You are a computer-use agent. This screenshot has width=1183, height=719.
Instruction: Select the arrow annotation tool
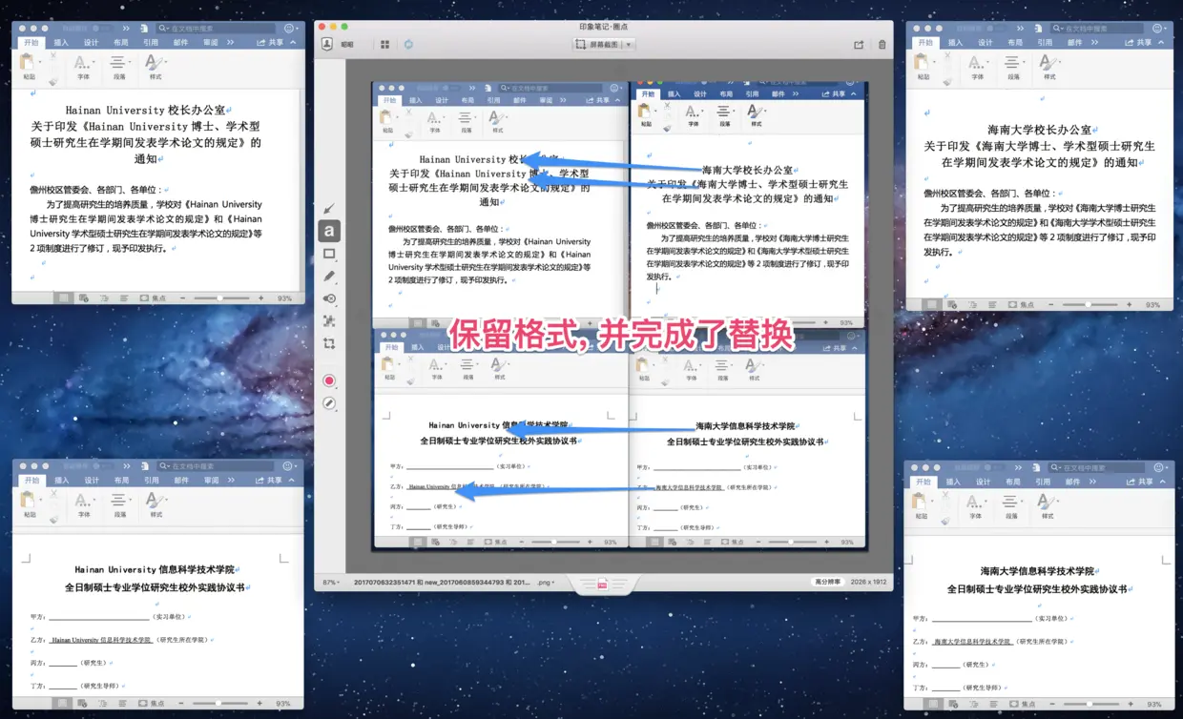(328, 208)
